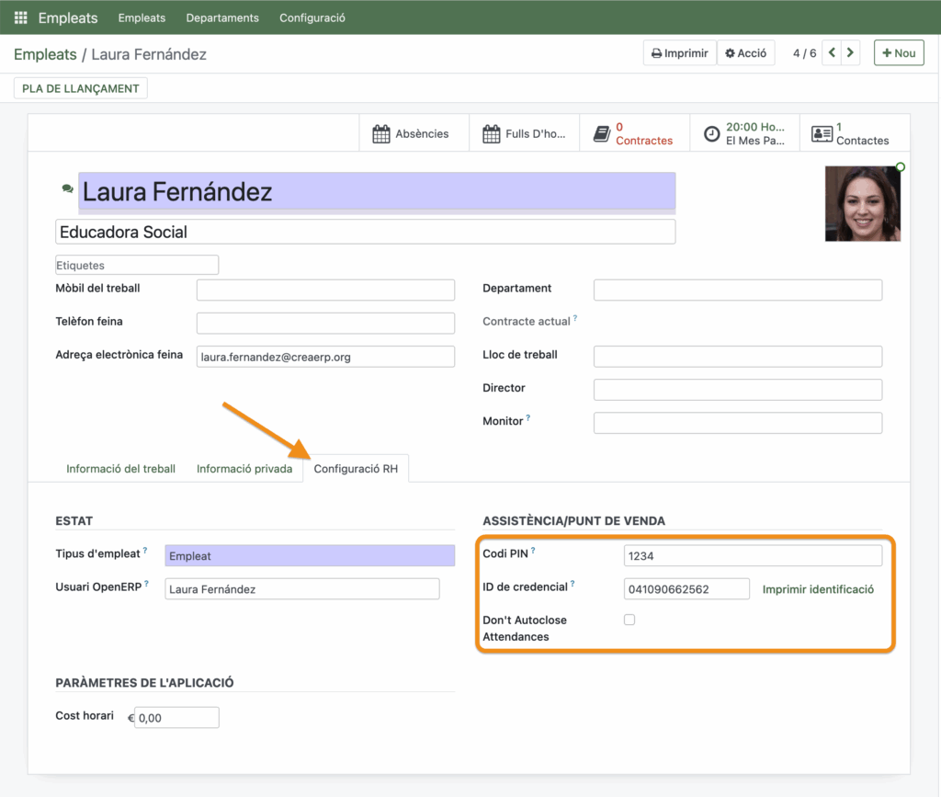Open the Imprimir print dropdown

[x=679, y=53]
